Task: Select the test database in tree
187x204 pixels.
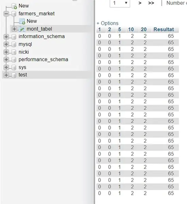Action: click(x=23, y=75)
